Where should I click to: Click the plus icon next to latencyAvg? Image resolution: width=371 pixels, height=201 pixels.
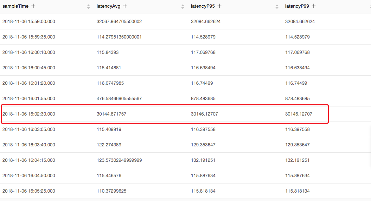125,6
